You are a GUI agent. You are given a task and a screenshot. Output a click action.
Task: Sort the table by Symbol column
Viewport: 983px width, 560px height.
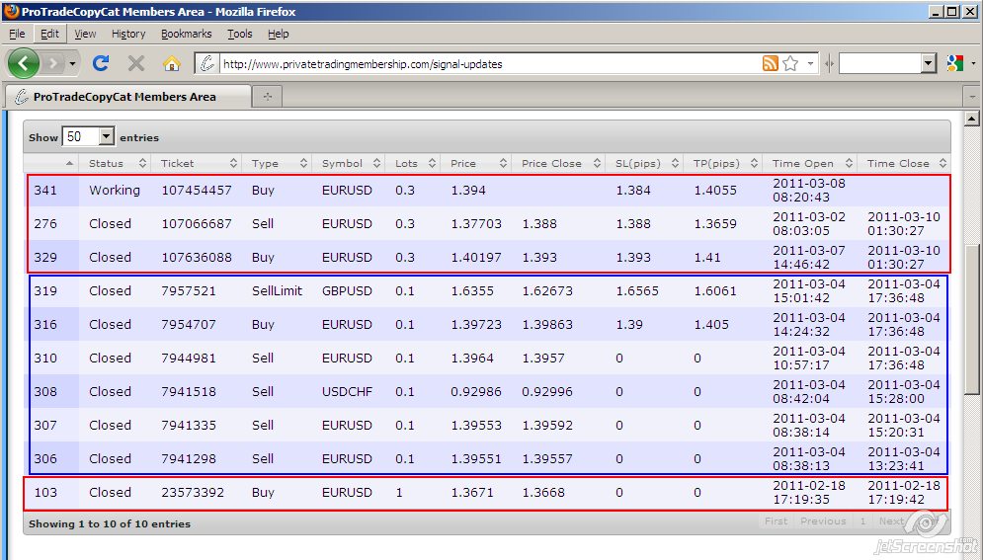click(349, 164)
